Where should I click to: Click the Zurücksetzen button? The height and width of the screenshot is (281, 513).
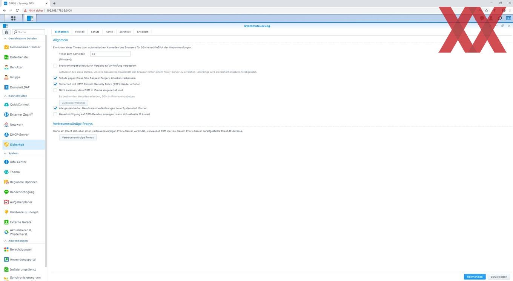point(499,277)
